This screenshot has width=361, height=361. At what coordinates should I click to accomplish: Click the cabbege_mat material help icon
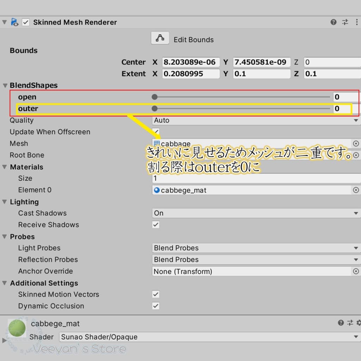coord(341,323)
